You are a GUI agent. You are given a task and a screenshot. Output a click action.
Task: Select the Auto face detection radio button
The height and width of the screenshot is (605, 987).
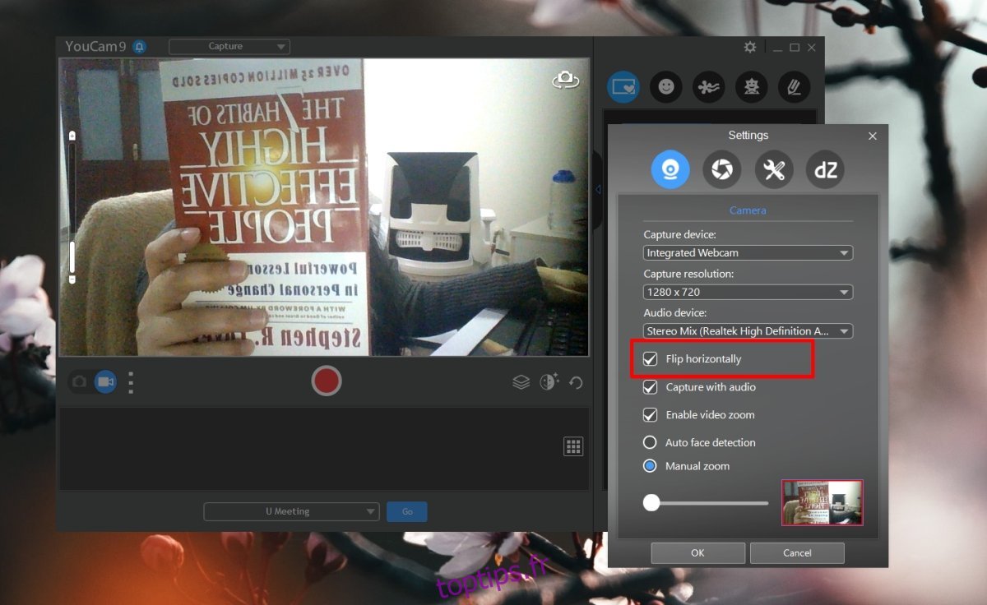point(650,442)
